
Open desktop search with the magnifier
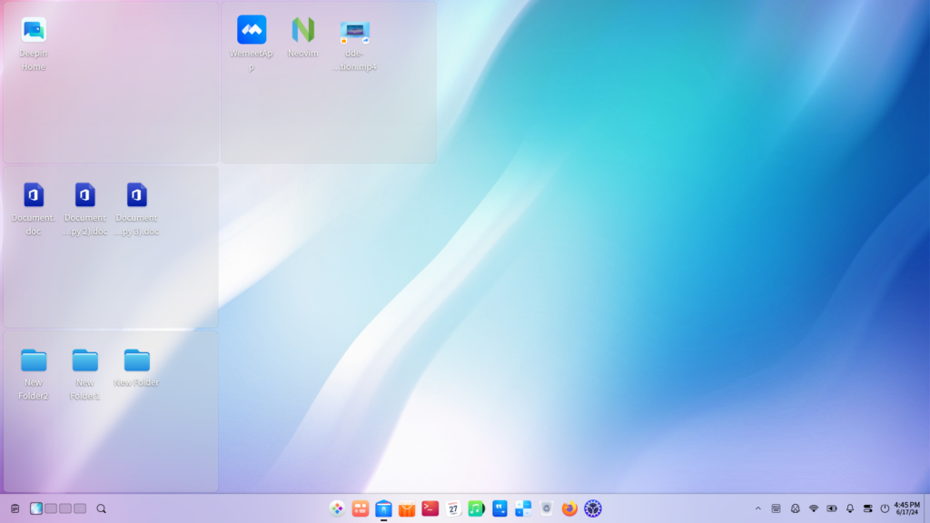[100, 509]
